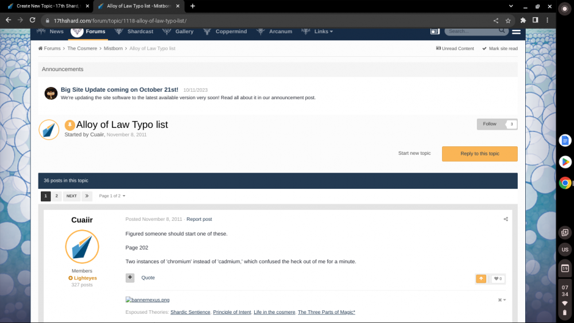This screenshot has width=574, height=323.
Task: Open Google Docs in the shelf
Action: pos(565,141)
